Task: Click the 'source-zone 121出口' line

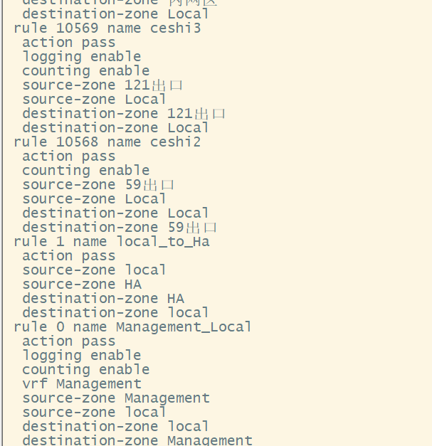Action: pos(102,85)
